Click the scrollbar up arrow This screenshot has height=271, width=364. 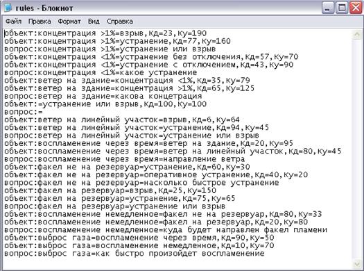click(357, 35)
